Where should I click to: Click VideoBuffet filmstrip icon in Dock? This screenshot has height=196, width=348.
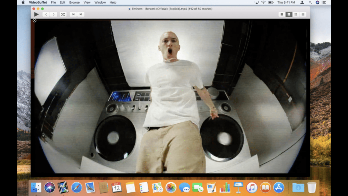[63, 188]
